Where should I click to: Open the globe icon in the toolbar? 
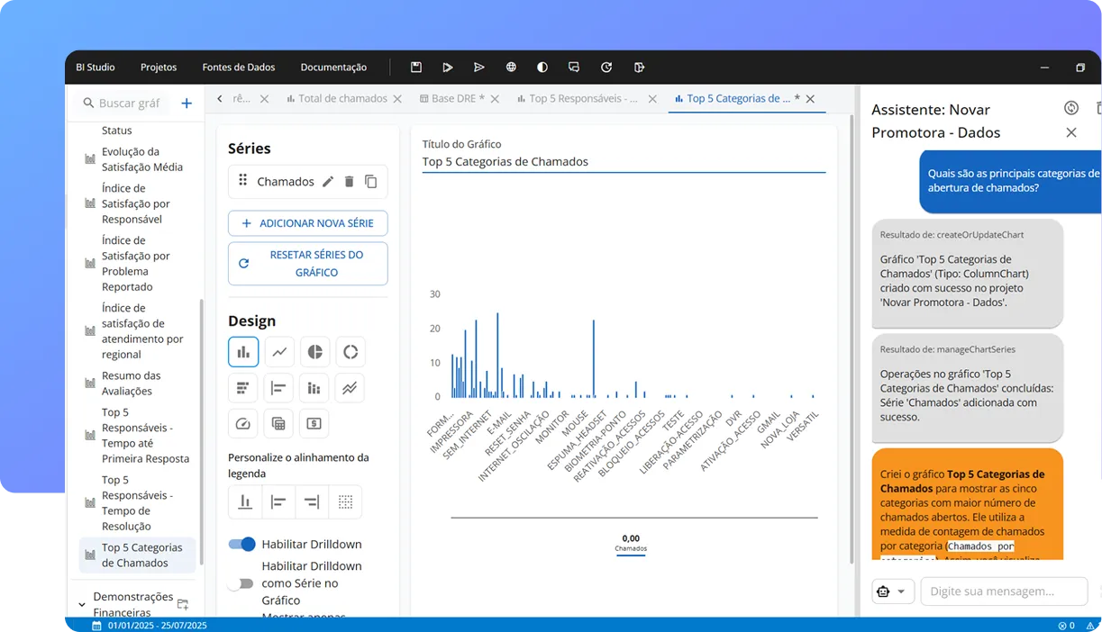[x=511, y=67]
